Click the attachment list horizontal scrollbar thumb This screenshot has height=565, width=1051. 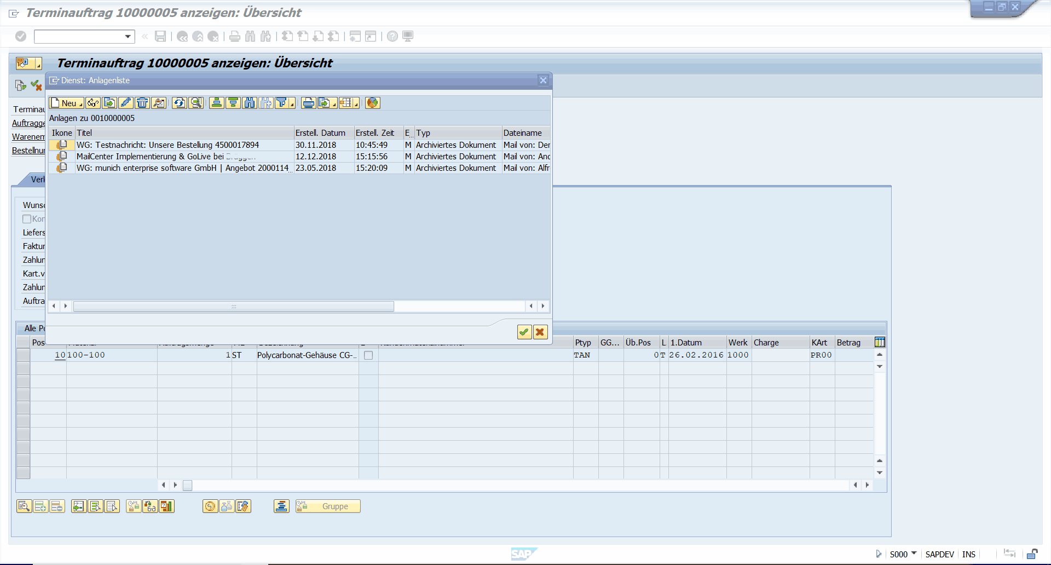pyautogui.click(x=234, y=306)
